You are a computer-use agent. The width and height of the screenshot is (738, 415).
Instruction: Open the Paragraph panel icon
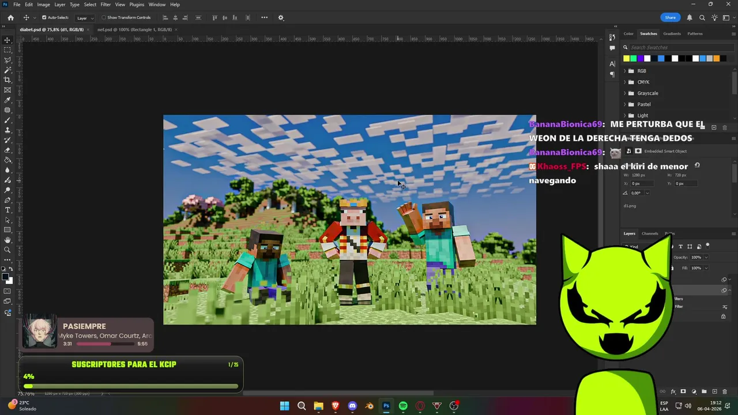pos(612,74)
